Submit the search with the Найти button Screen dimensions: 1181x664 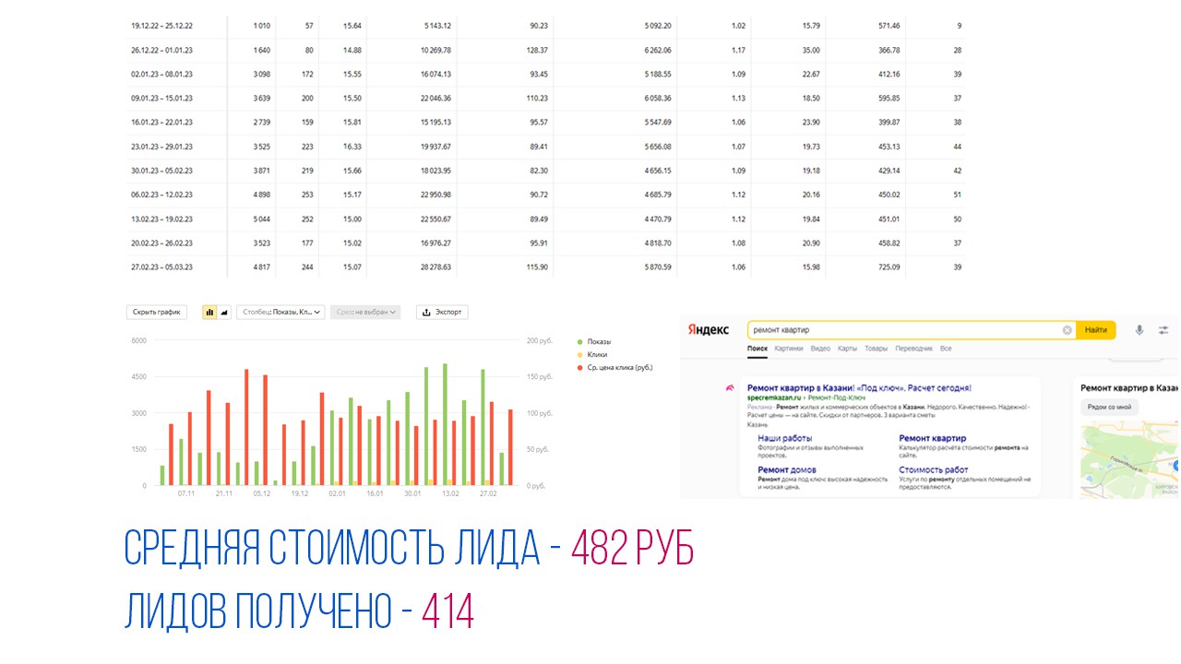click(x=1096, y=330)
